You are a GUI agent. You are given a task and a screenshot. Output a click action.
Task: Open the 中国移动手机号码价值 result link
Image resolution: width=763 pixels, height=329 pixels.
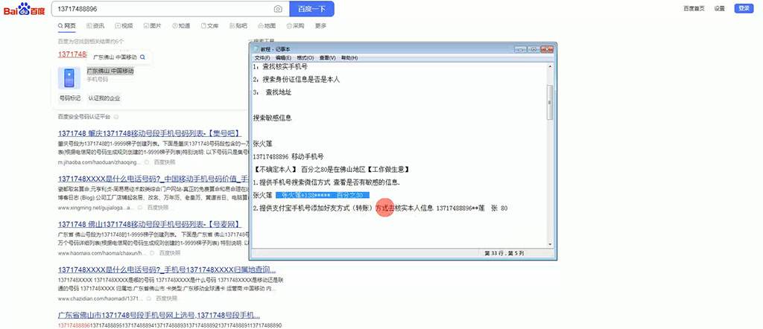click(153, 179)
